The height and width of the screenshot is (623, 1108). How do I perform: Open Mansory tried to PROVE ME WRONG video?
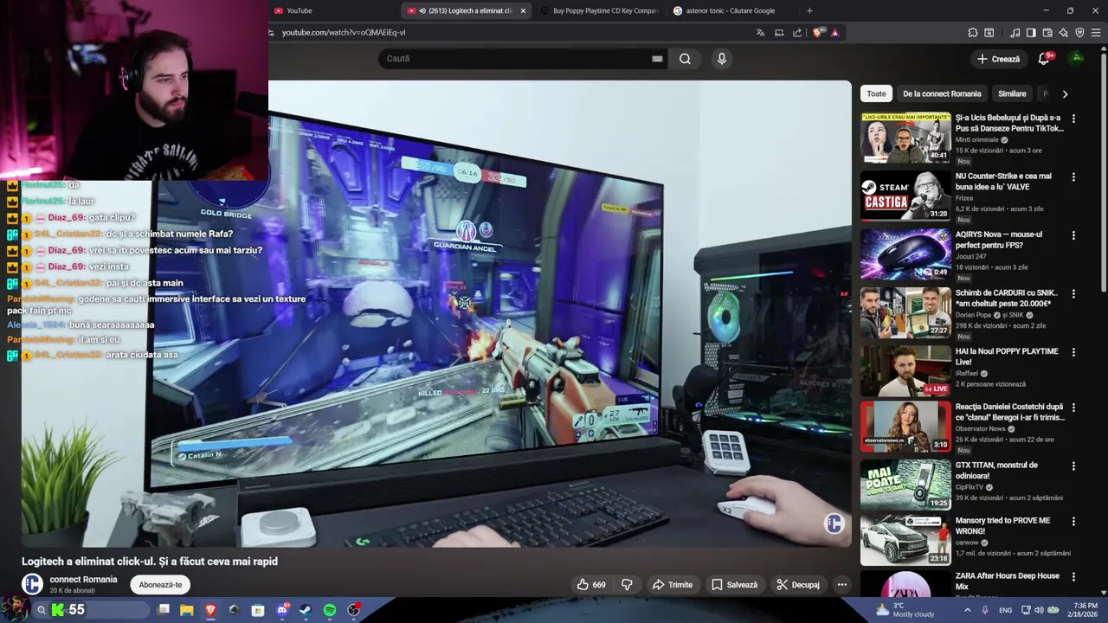[905, 540]
